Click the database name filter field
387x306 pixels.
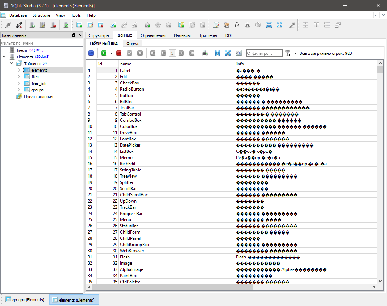[x=42, y=43]
